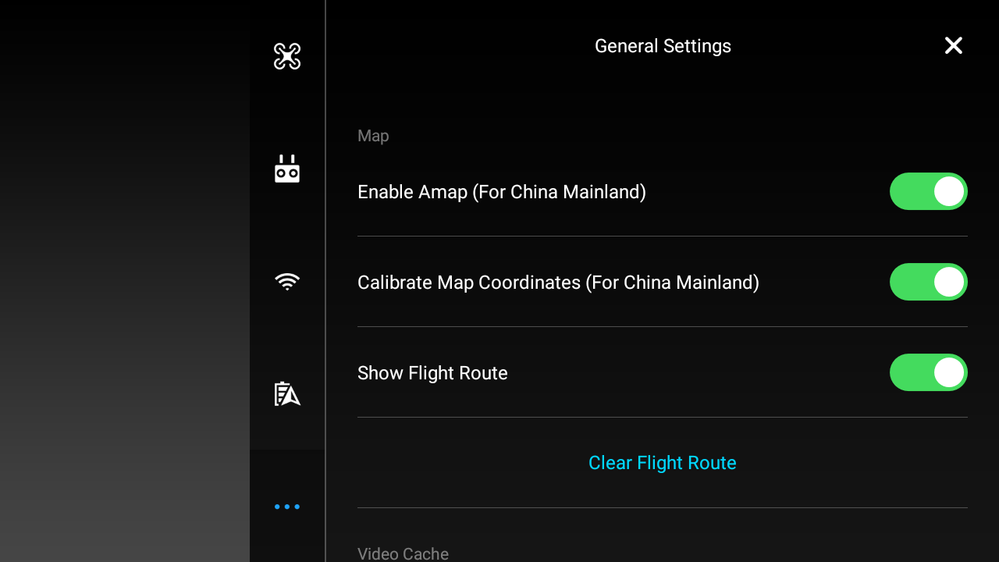Image resolution: width=999 pixels, height=562 pixels.
Task: Open the remote controller settings tab
Action: click(287, 169)
